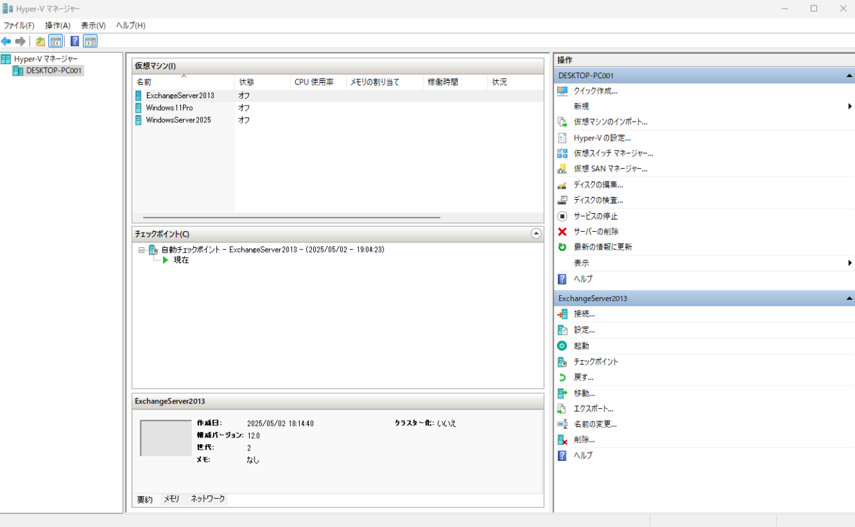Click the green 起動 power icon
The image size is (855, 527).
point(562,345)
